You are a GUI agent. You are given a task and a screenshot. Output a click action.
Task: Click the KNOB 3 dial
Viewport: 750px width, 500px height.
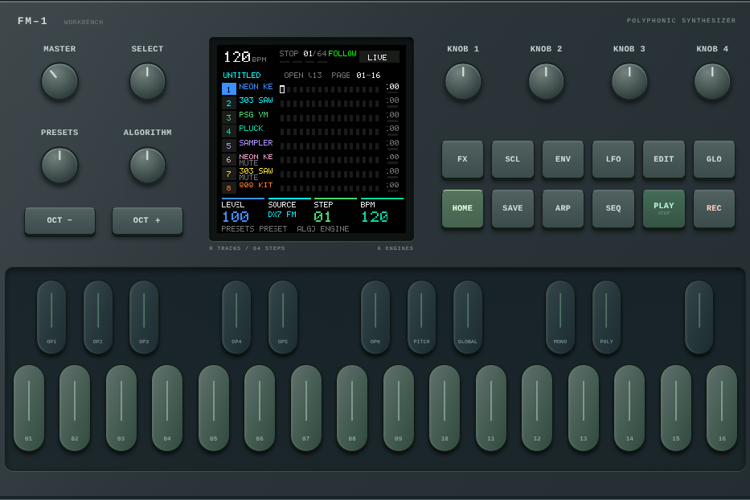[x=629, y=82]
